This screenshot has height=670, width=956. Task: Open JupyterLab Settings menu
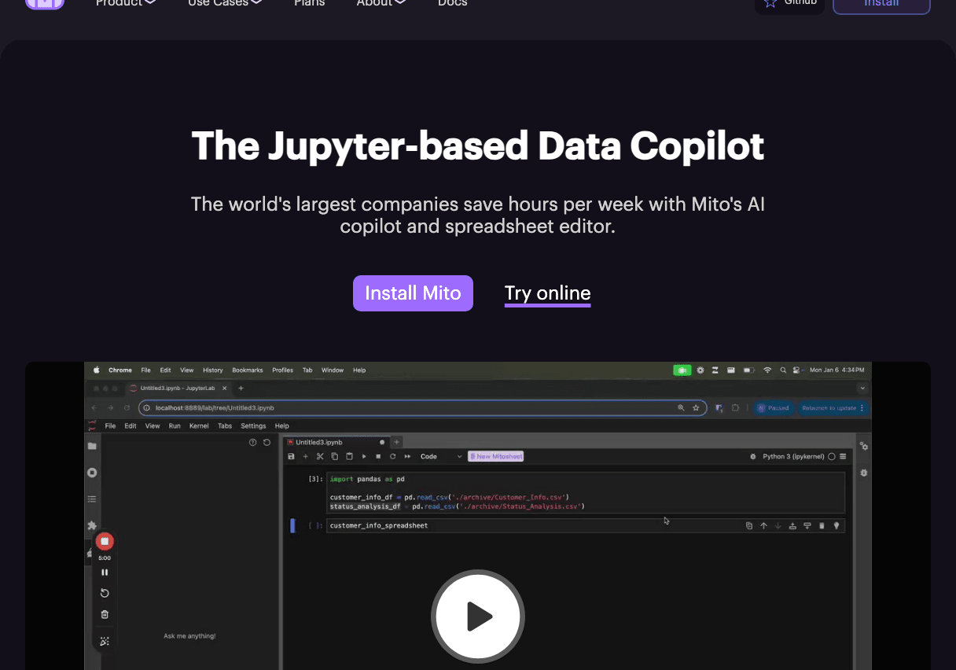[x=253, y=425]
